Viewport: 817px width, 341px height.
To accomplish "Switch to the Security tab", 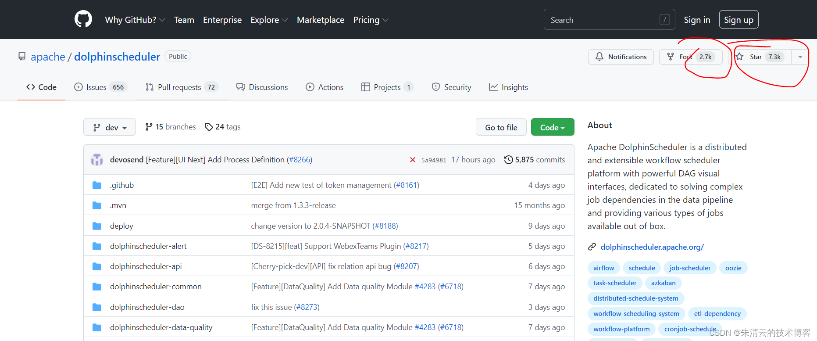I will point(451,87).
